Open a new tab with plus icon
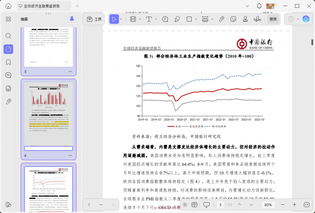The height and width of the screenshot is (213, 315). (77, 6)
